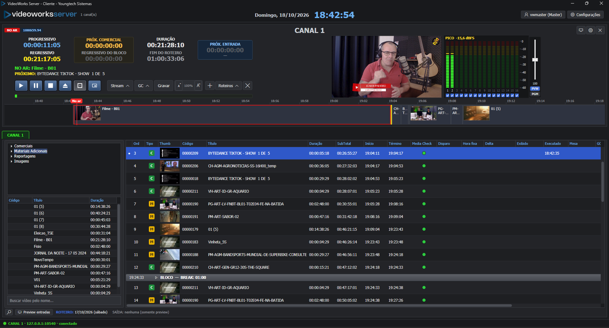
Task: Click the Gravar button
Action: 164,86
